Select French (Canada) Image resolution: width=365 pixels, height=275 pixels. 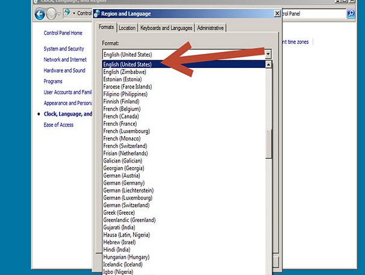[x=184, y=116]
